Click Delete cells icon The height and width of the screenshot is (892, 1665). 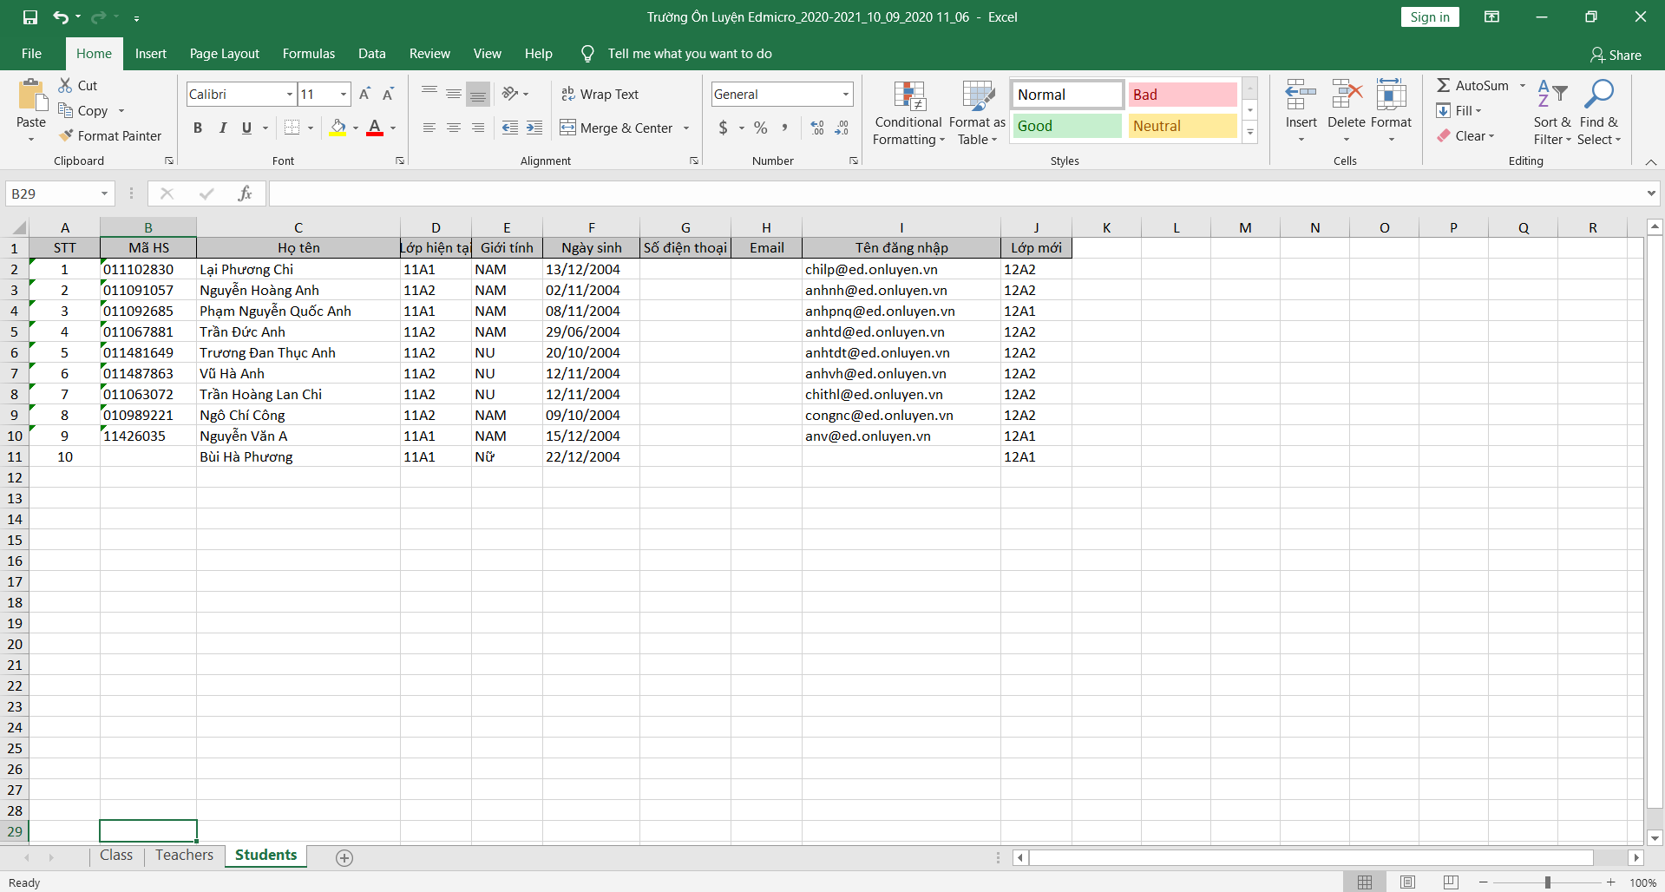click(1347, 95)
